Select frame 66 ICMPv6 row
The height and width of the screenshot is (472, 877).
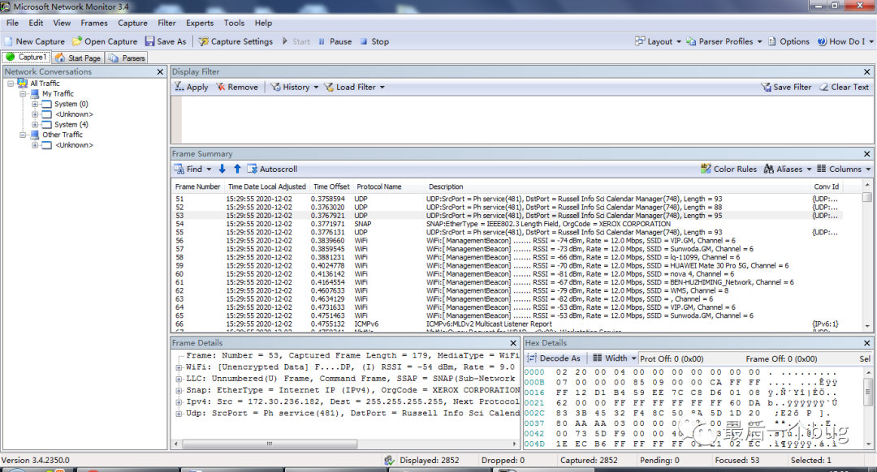[508, 324]
